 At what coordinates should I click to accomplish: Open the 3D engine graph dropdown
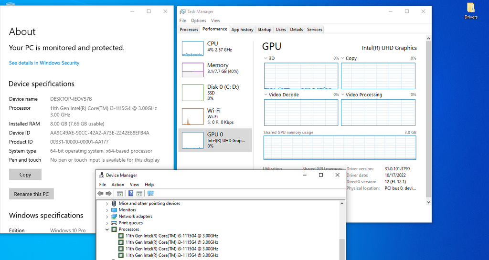click(x=266, y=59)
